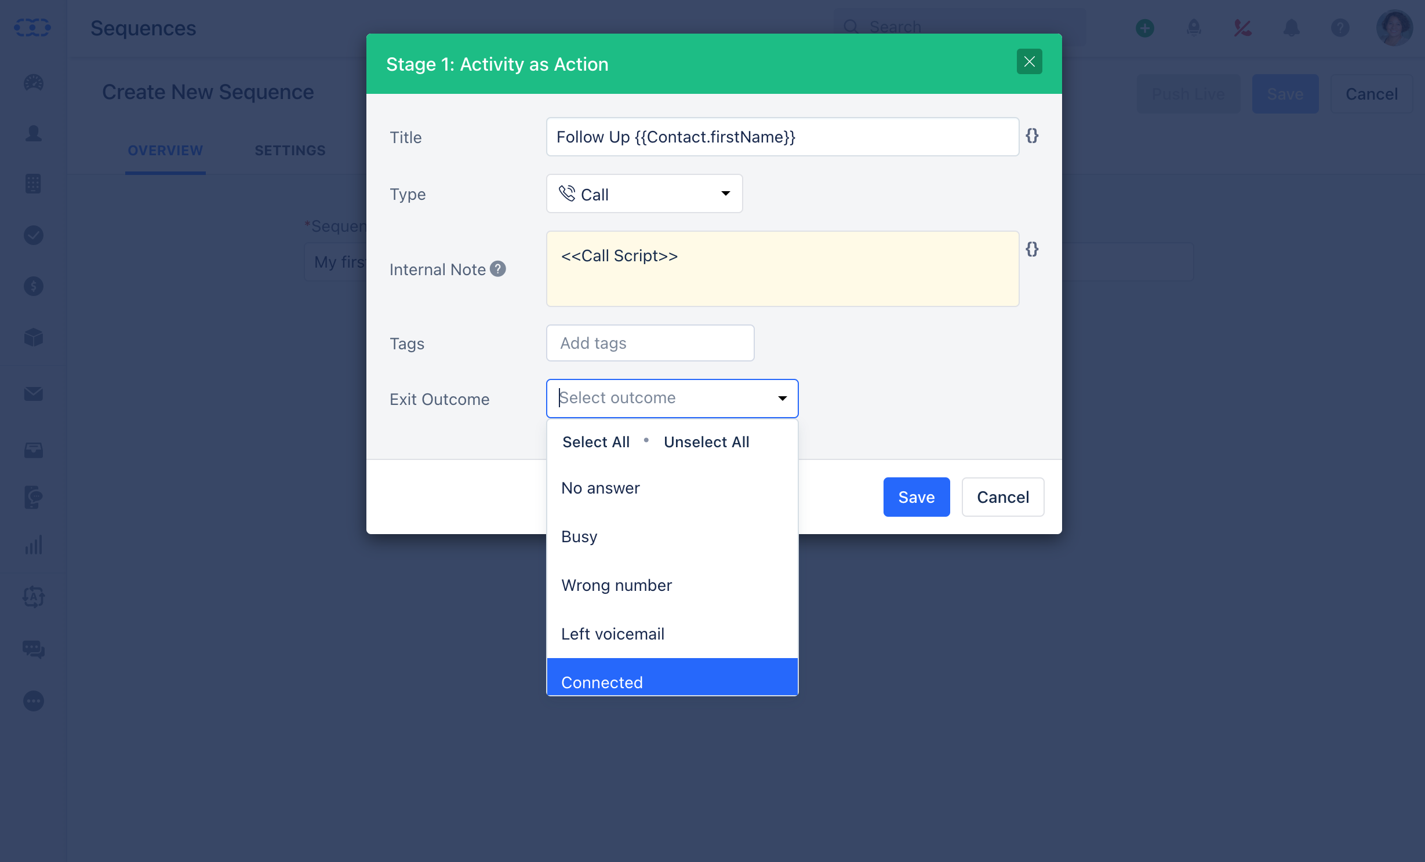Pick the Connected outcome
Screen dimensions: 1425x862
[x=672, y=677]
